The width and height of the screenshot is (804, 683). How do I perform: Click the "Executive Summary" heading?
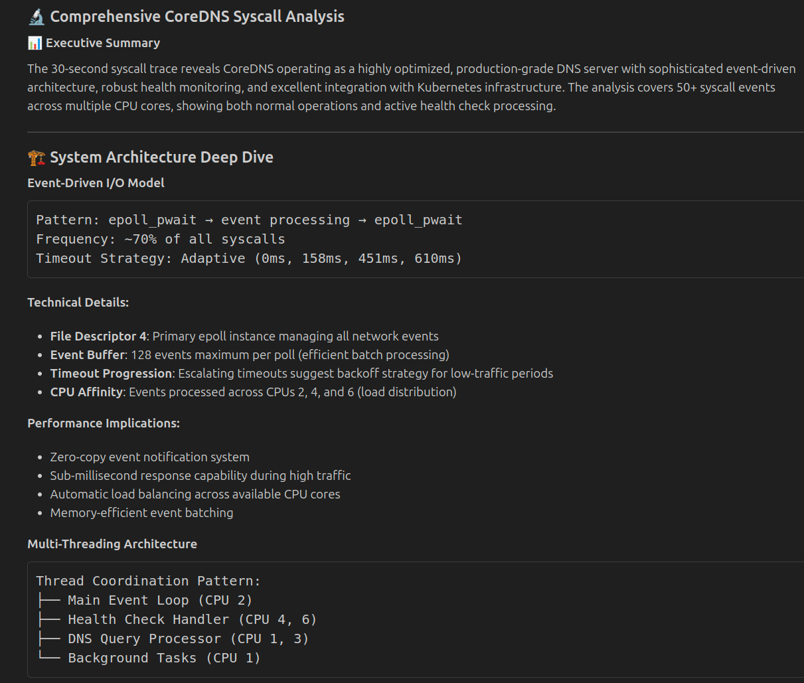103,42
